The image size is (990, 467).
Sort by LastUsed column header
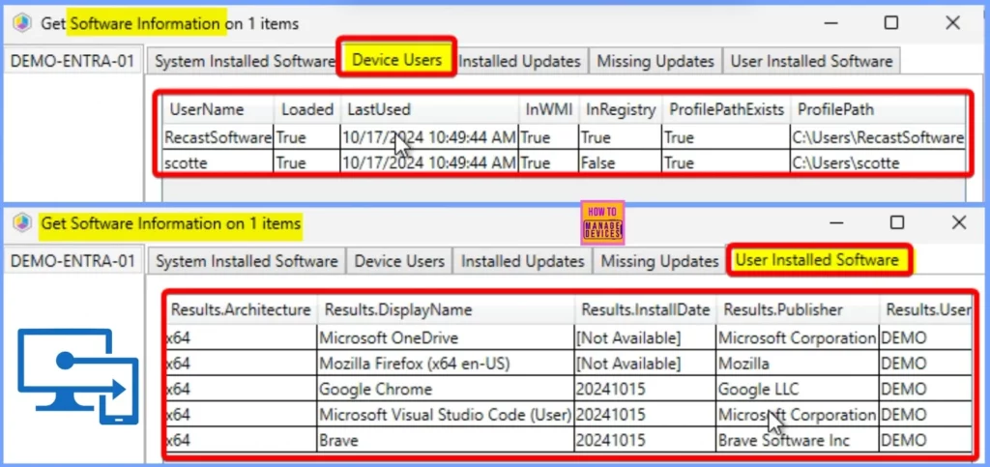pyautogui.click(x=429, y=109)
